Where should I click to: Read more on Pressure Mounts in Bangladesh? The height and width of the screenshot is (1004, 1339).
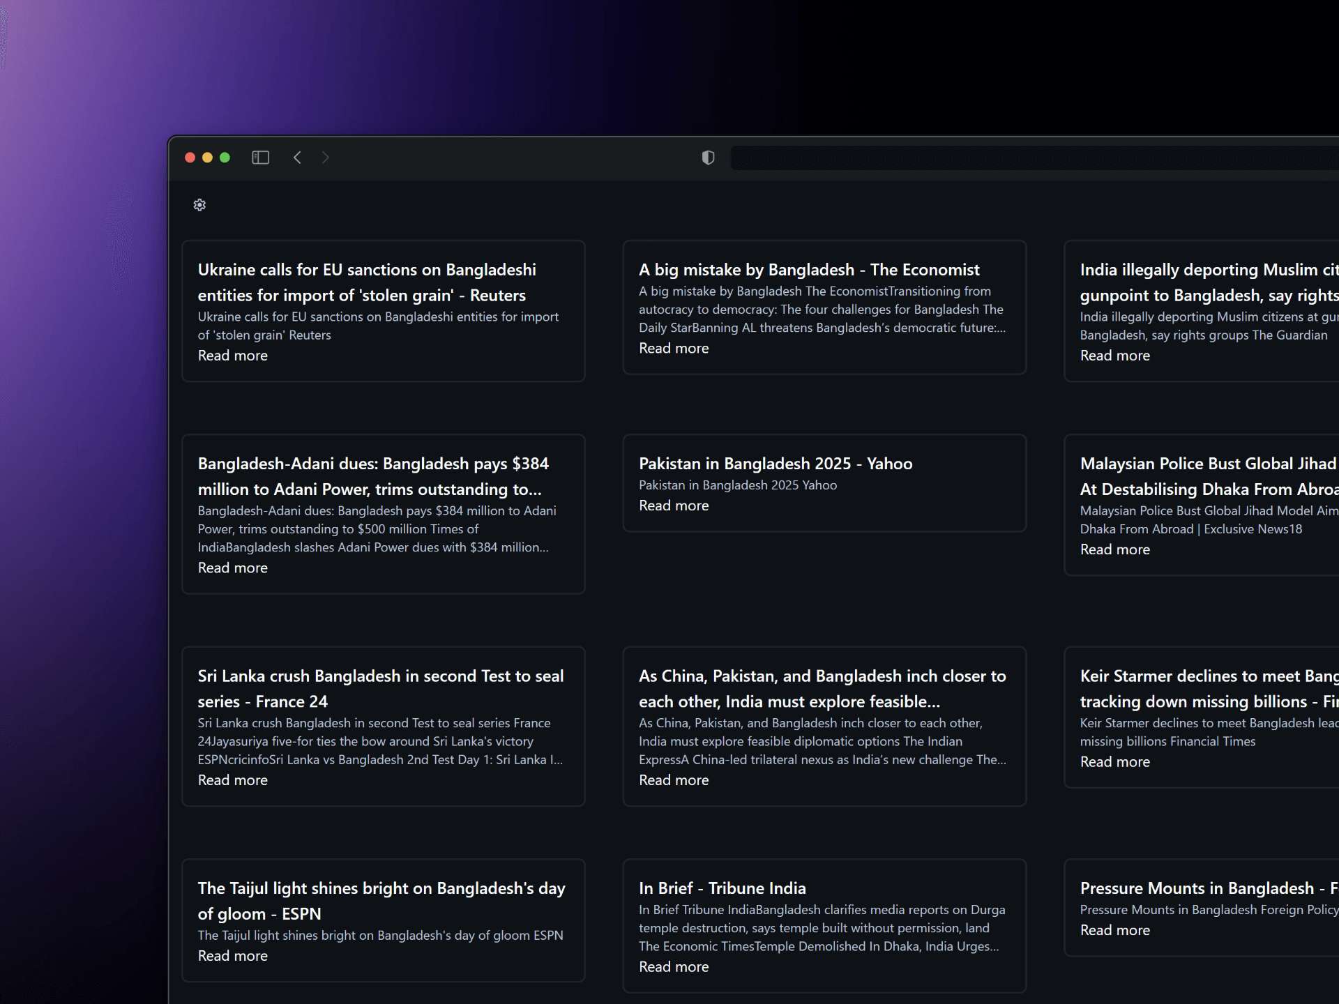[1114, 930]
